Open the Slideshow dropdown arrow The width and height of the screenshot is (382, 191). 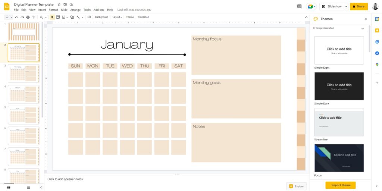[x=346, y=6]
